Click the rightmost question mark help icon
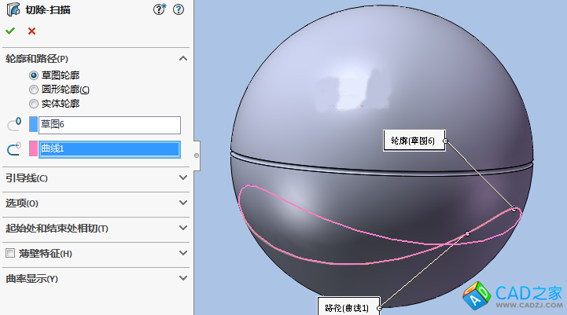The image size is (567, 315). coord(179,10)
